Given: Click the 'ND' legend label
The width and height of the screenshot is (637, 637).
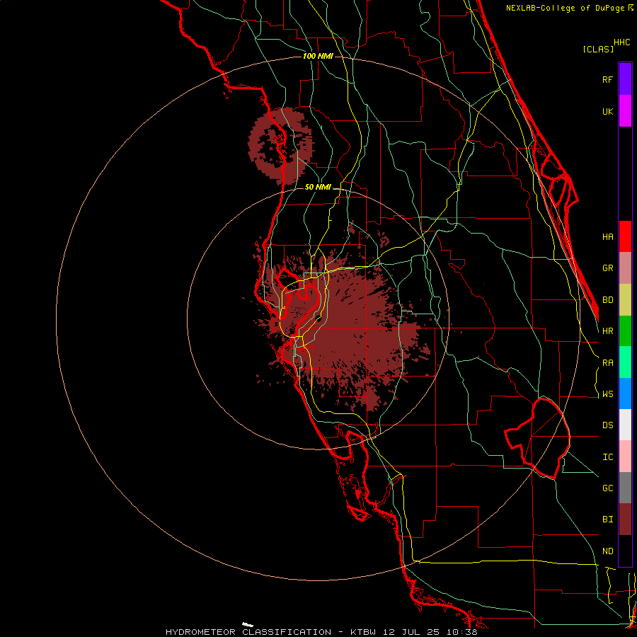Looking at the screenshot, I should (607, 551).
